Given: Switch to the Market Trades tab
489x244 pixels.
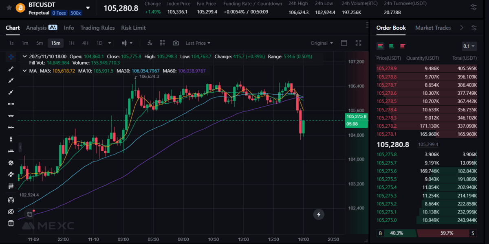Looking at the screenshot, I should [433, 28].
